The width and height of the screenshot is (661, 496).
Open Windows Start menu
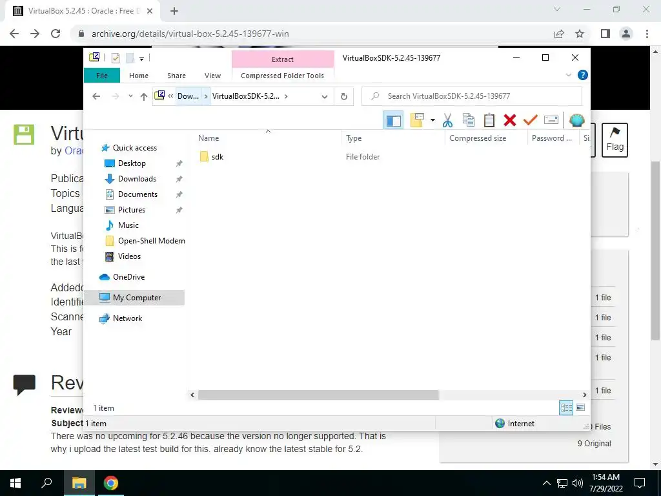click(x=15, y=483)
